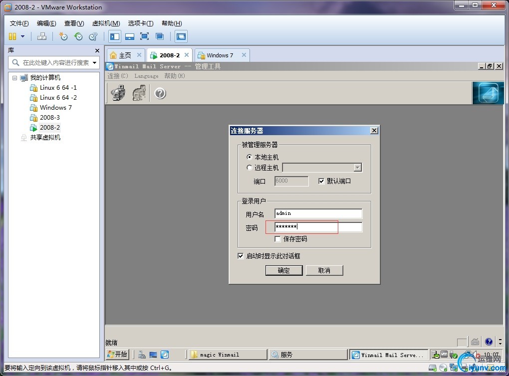509x376 pixels.
Task: Open the library search filter dropdown
Action: pyautogui.click(x=94, y=63)
